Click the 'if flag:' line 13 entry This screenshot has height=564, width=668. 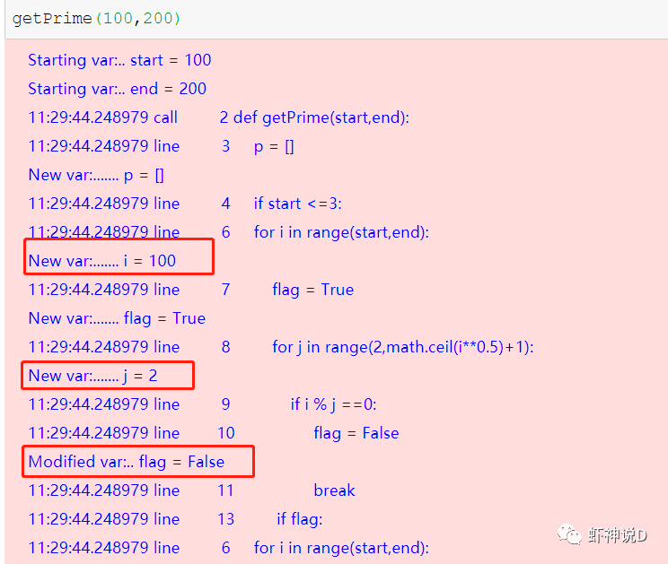[x=175, y=519]
